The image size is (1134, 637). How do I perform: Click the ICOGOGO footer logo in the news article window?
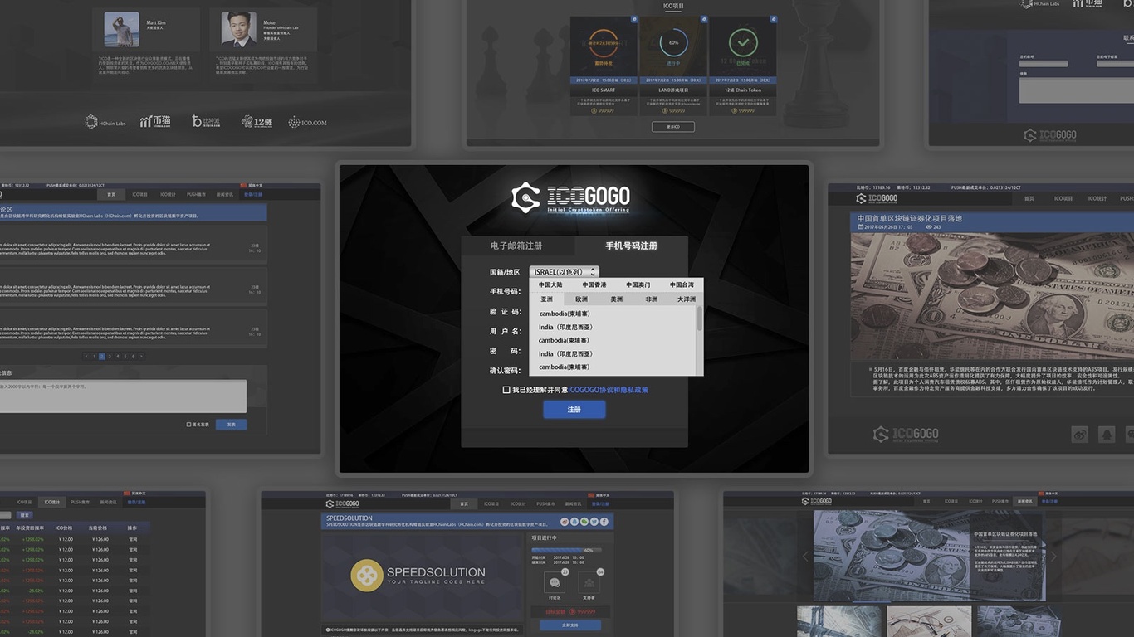906,434
